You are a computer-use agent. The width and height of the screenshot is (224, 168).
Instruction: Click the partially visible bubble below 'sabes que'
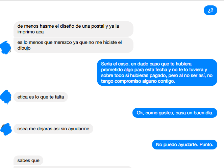pos(73,167)
